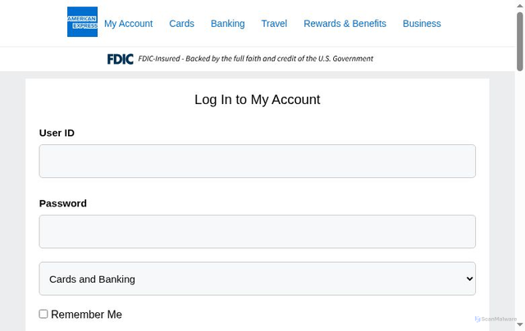Open the Travel navigation link
This screenshot has height=331, width=525.
pyautogui.click(x=274, y=24)
